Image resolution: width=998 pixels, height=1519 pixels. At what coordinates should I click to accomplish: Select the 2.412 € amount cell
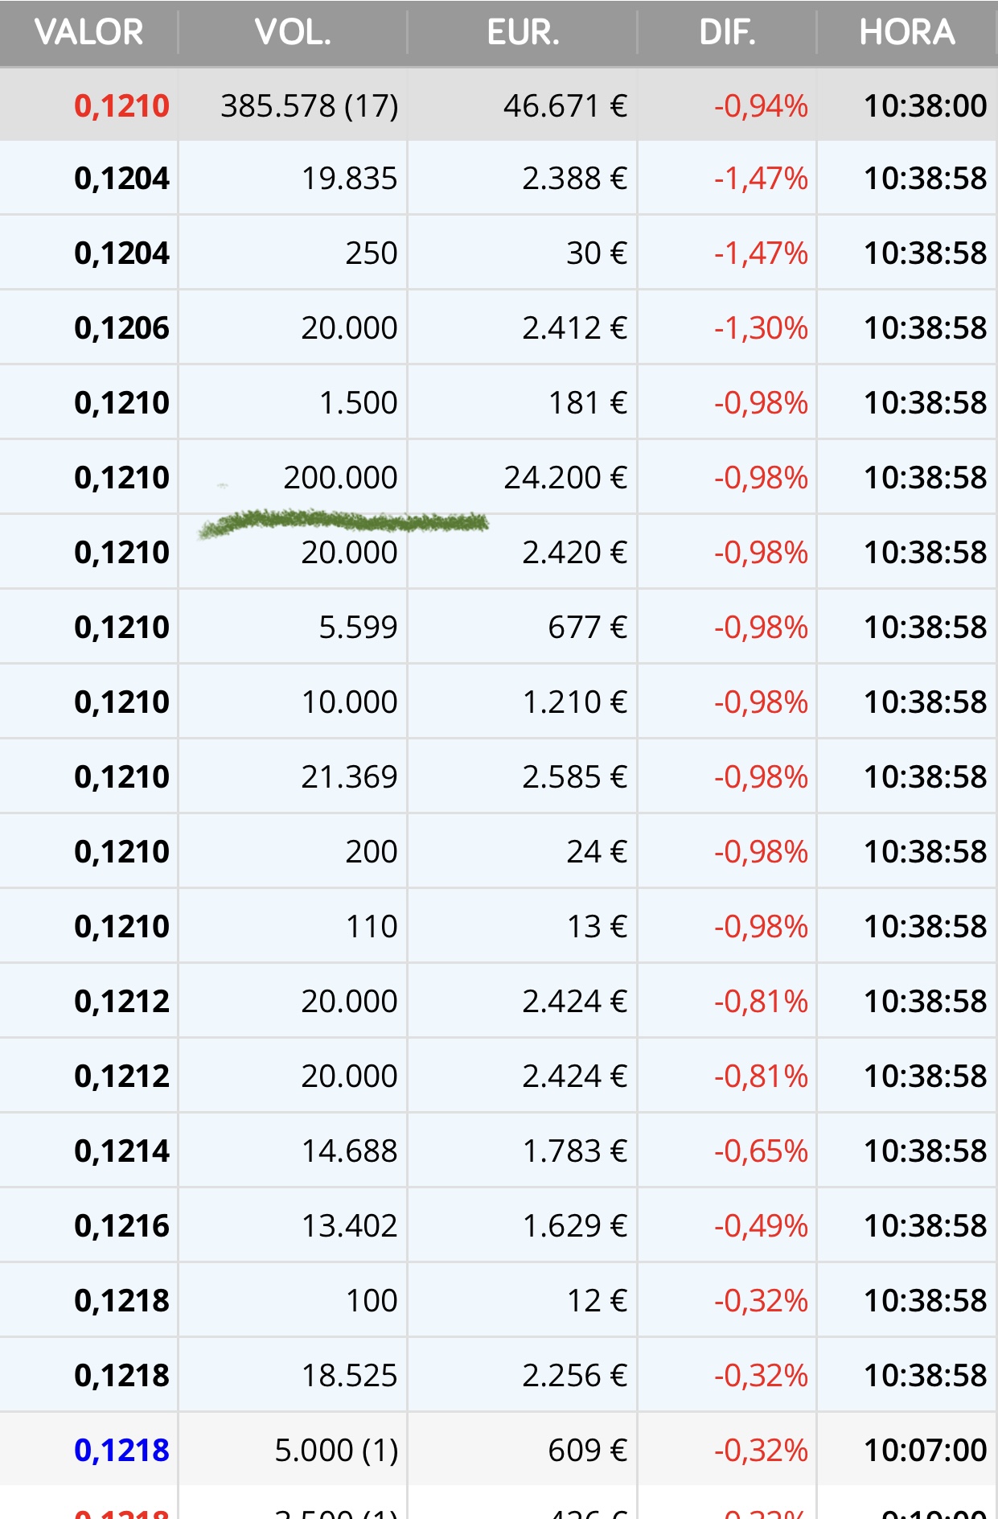tap(574, 327)
